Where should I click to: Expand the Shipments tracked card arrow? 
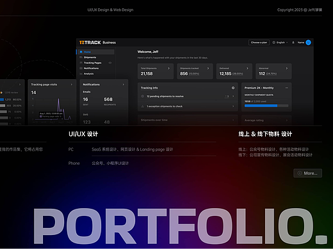[x=208, y=68]
